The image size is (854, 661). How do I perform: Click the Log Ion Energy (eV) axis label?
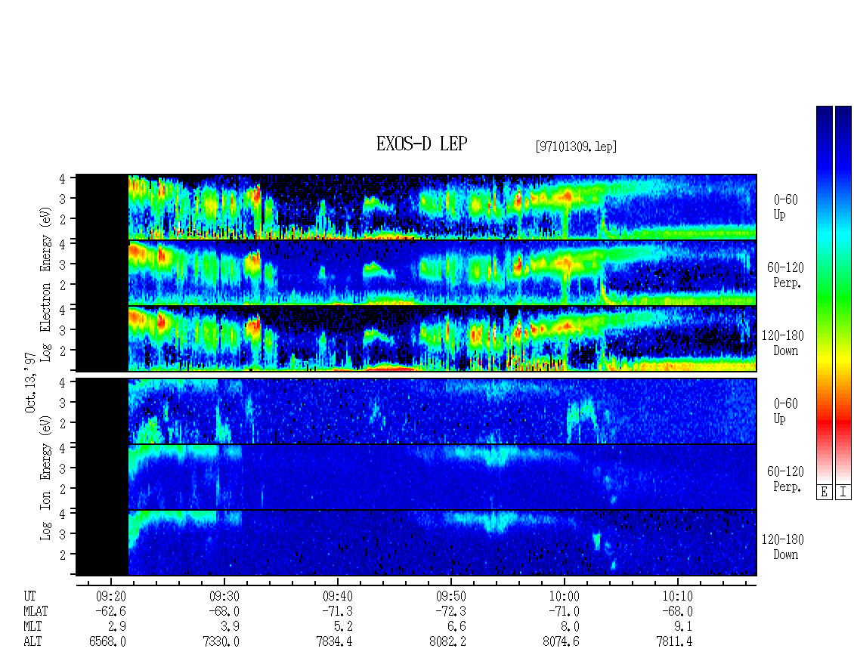pos(46,477)
